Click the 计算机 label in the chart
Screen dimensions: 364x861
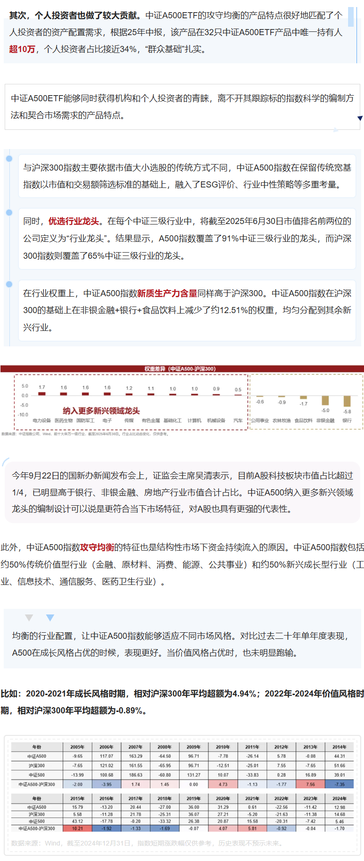coord(194,420)
